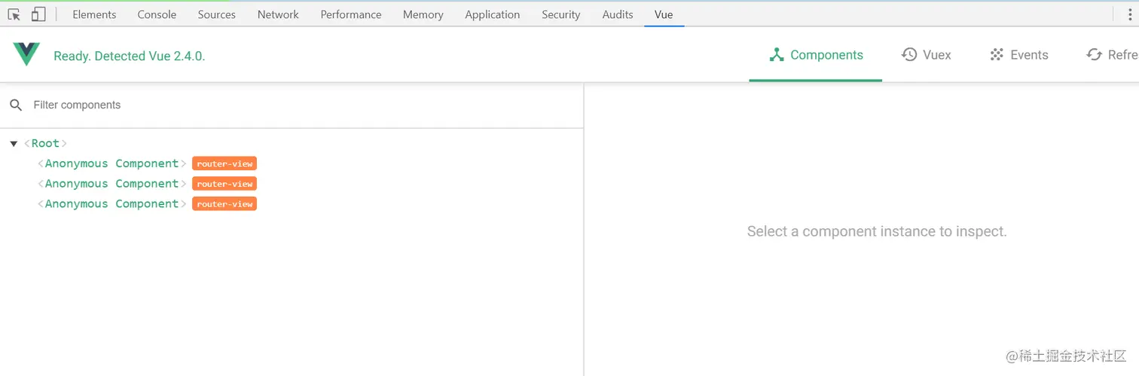Viewport: 1139px width, 376px height.
Task: Open the Network tab
Action: [278, 14]
